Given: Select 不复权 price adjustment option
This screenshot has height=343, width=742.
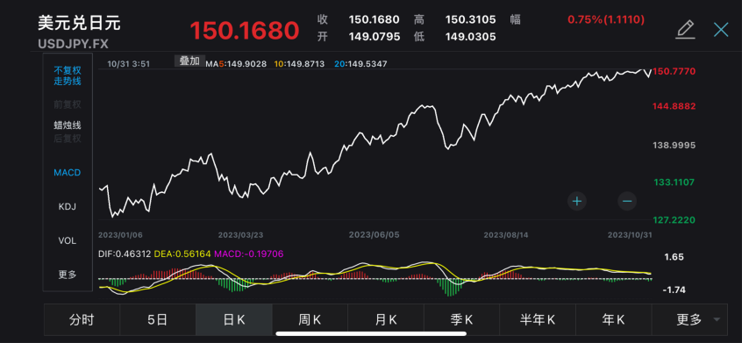Looking at the screenshot, I should (68, 70).
